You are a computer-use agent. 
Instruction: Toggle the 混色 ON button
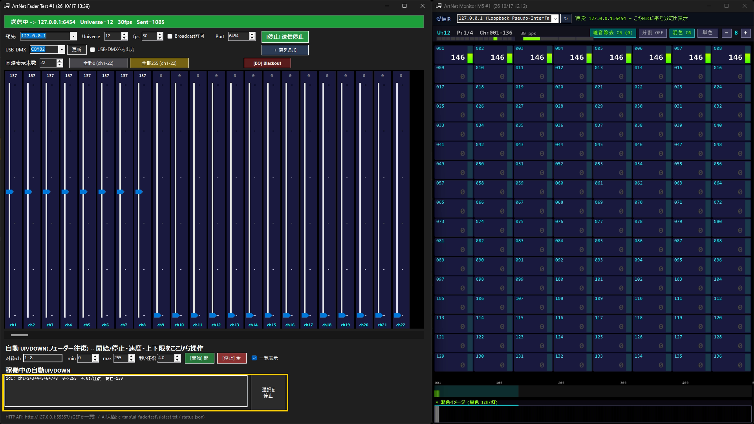(x=682, y=33)
